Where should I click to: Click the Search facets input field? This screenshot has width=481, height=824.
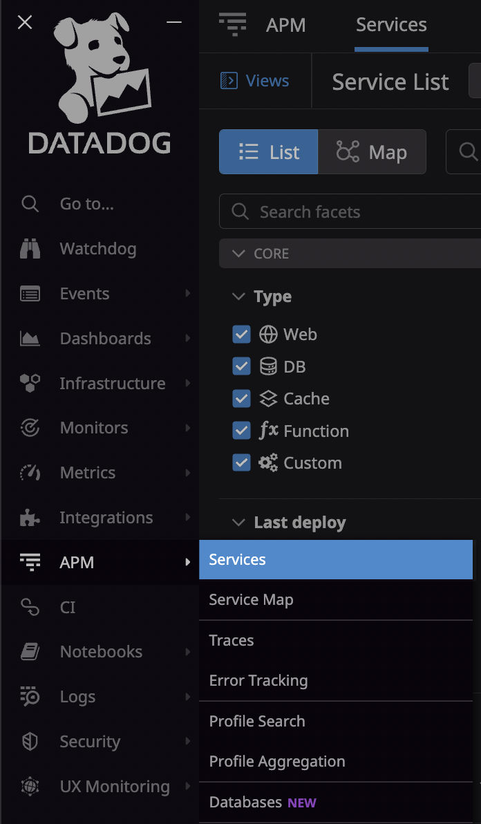(x=346, y=212)
